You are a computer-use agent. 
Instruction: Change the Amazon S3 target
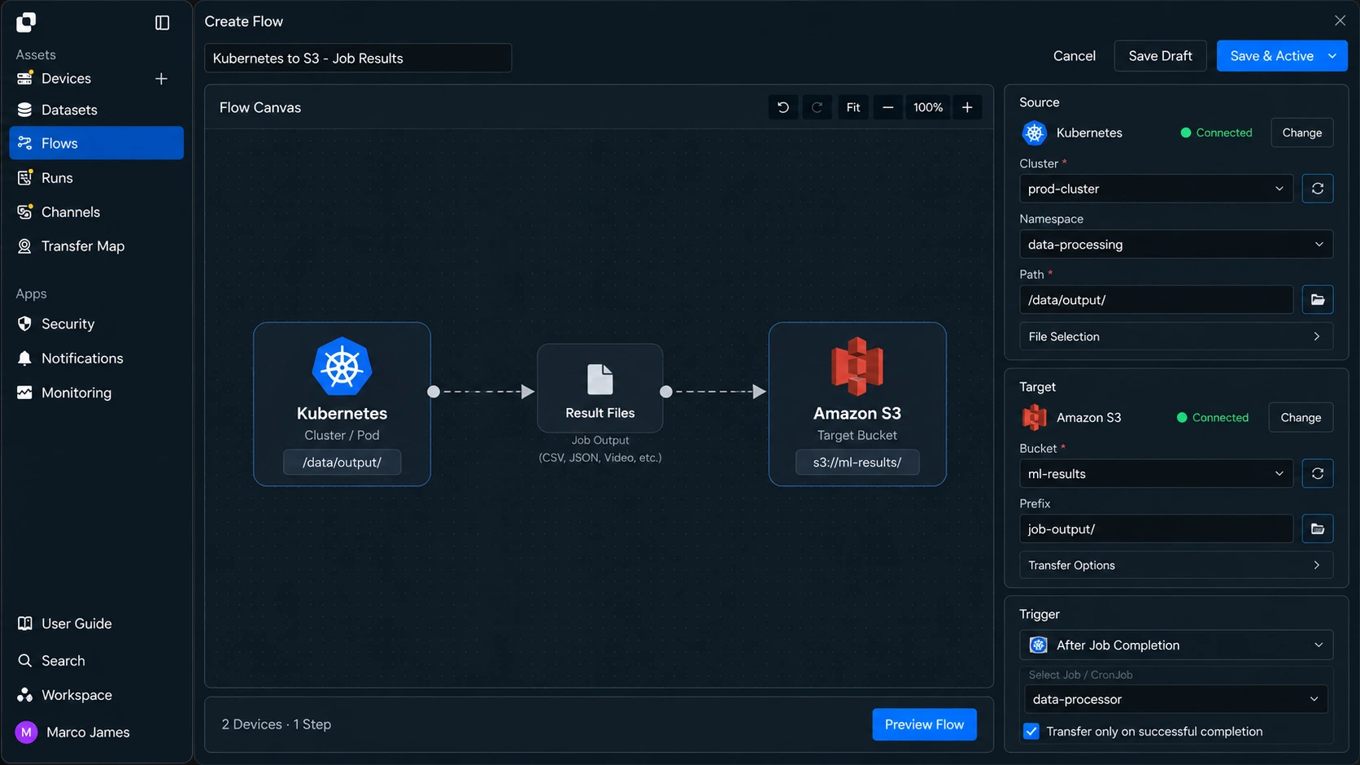click(x=1301, y=418)
